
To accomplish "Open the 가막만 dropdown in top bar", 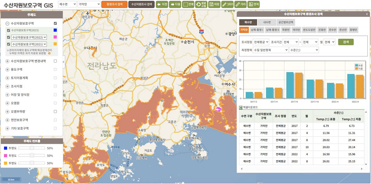I will 89,4.
